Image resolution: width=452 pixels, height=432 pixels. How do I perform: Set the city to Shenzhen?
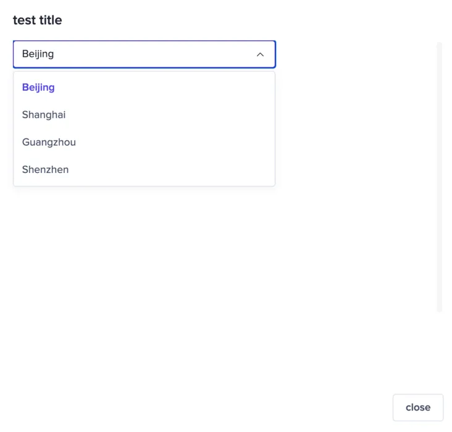point(144,170)
